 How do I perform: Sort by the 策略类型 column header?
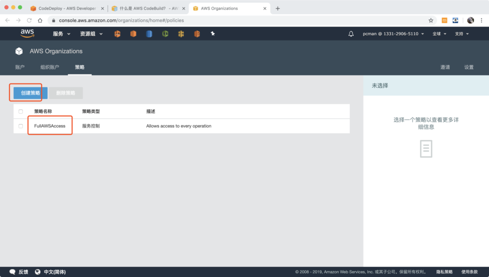pyautogui.click(x=91, y=112)
